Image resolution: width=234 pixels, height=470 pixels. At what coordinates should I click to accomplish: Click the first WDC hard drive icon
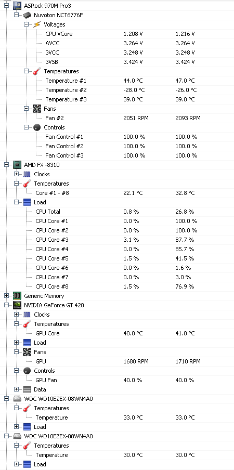click(x=17, y=399)
